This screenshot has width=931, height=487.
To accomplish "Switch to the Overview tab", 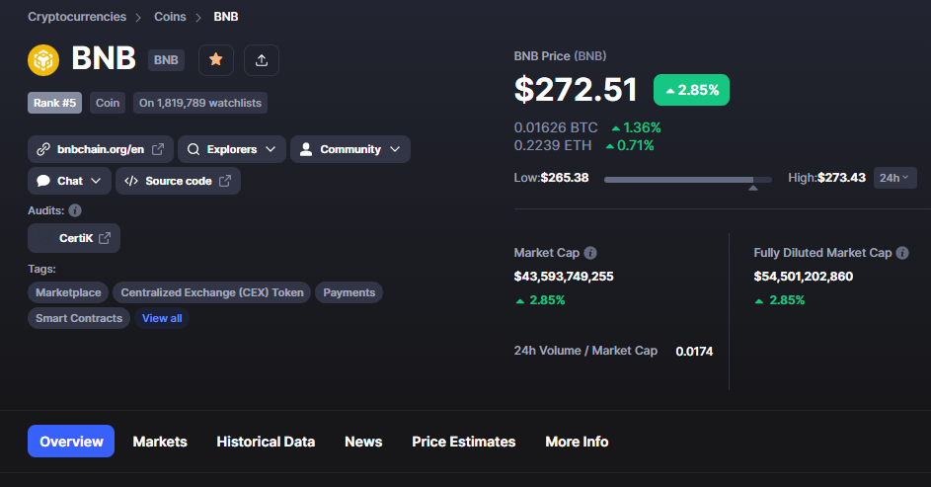I will pos(71,442).
